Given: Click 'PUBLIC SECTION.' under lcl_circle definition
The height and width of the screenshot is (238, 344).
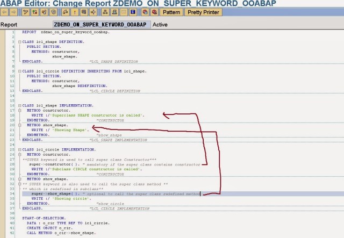Looking at the screenshot, I should [44, 76].
